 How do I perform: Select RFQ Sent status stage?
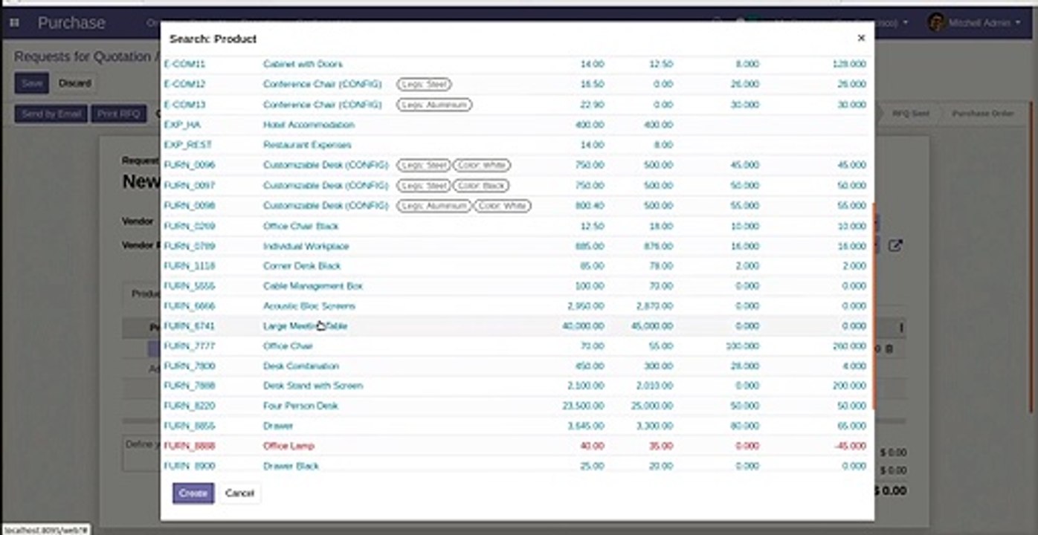(x=911, y=114)
